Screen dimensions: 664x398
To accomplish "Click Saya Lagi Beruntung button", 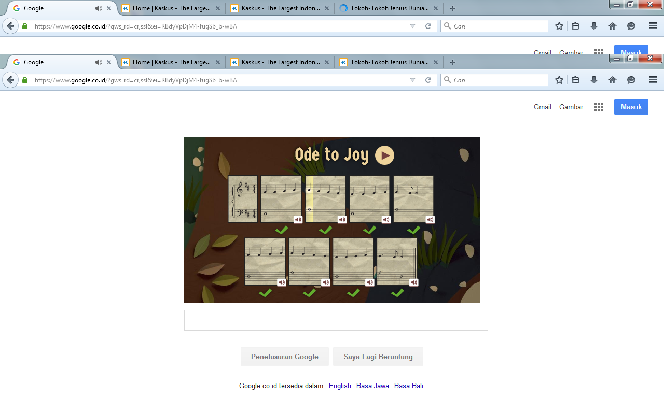I will point(378,357).
